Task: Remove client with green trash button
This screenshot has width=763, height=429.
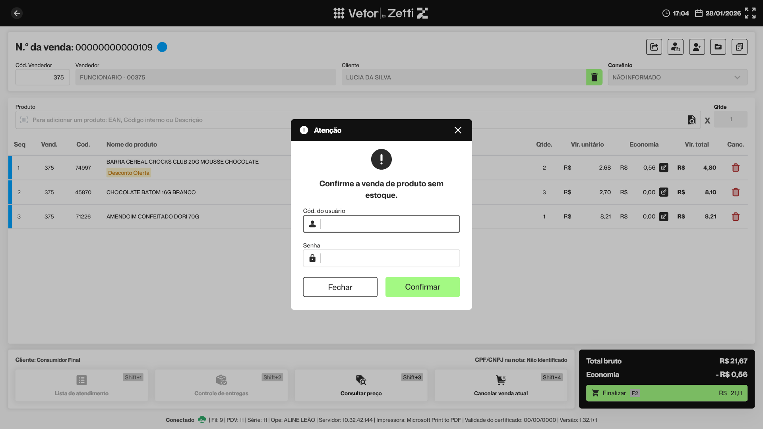Action: pyautogui.click(x=594, y=77)
